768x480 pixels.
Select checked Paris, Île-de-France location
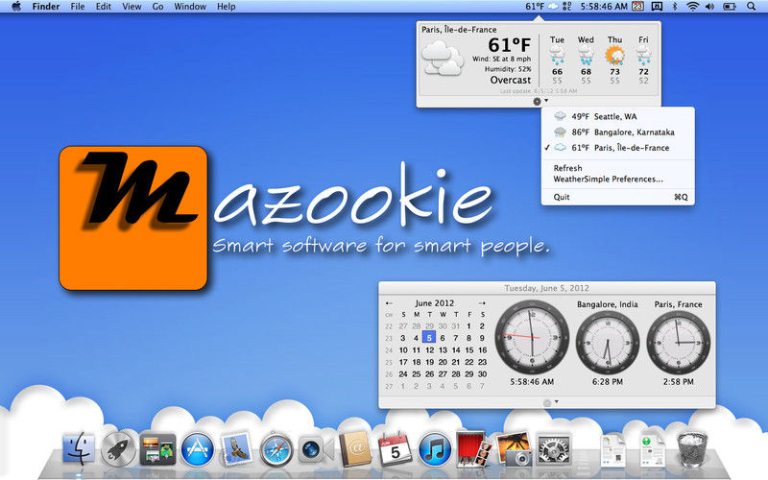618,148
